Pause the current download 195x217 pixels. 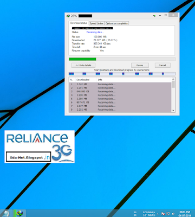140,65
